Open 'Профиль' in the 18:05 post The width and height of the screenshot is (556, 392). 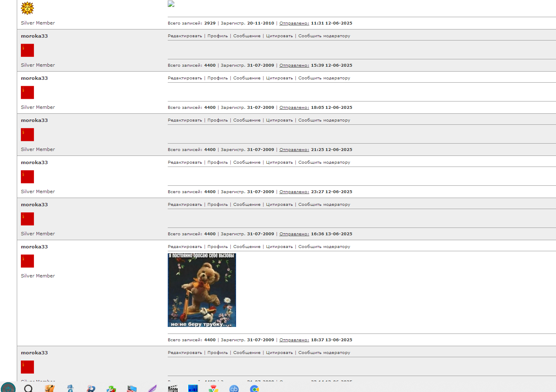click(217, 78)
